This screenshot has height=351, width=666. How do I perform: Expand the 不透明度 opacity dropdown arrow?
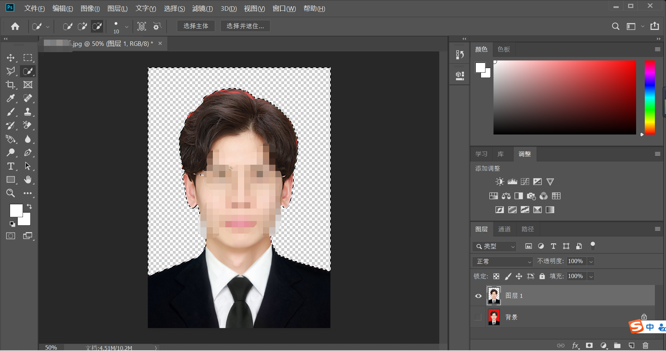tap(591, 261)
